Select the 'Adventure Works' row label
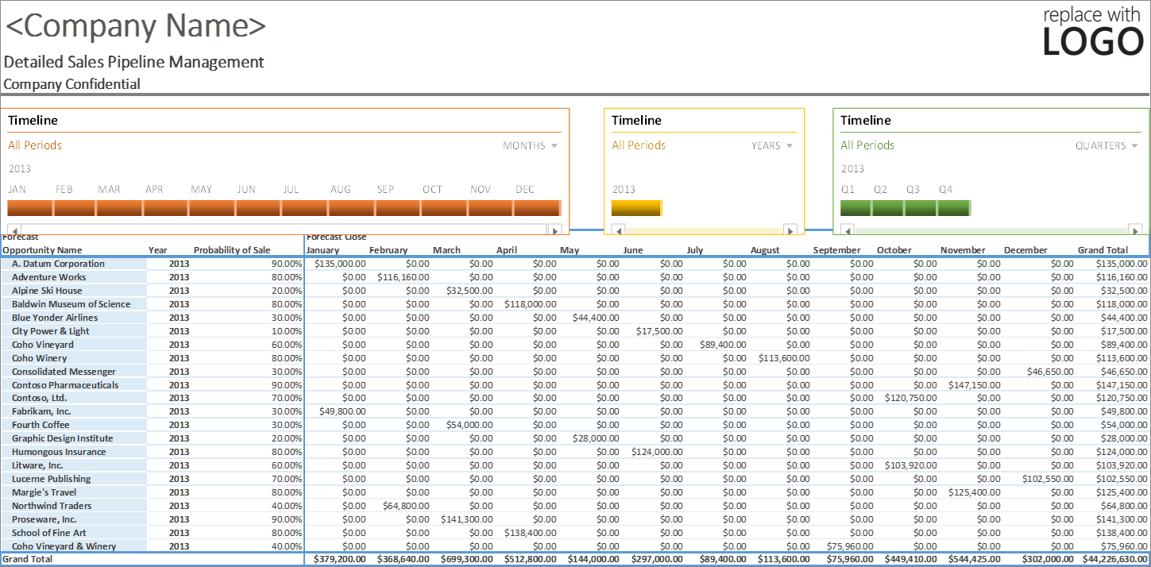1151x567 pixels. pos(49,277)
